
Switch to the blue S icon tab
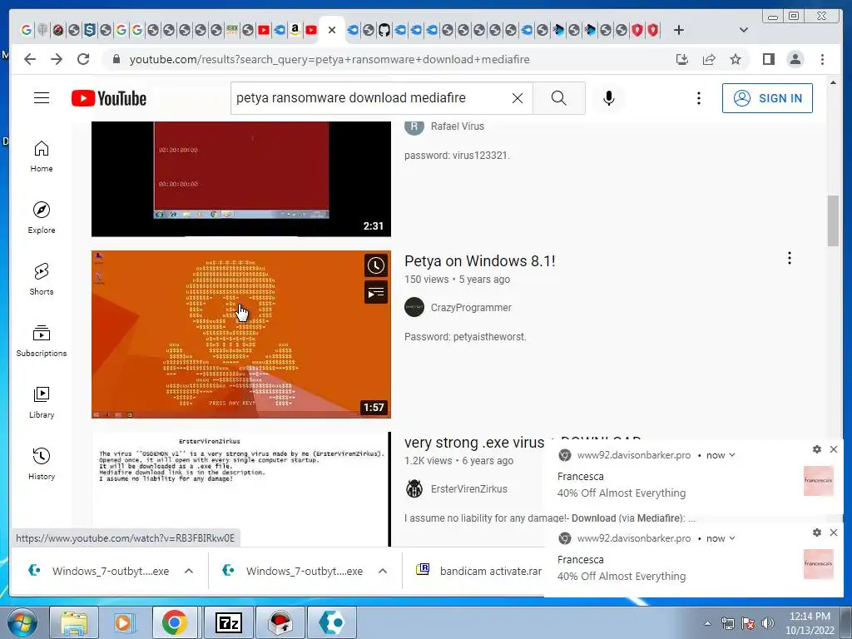(89, 30)
